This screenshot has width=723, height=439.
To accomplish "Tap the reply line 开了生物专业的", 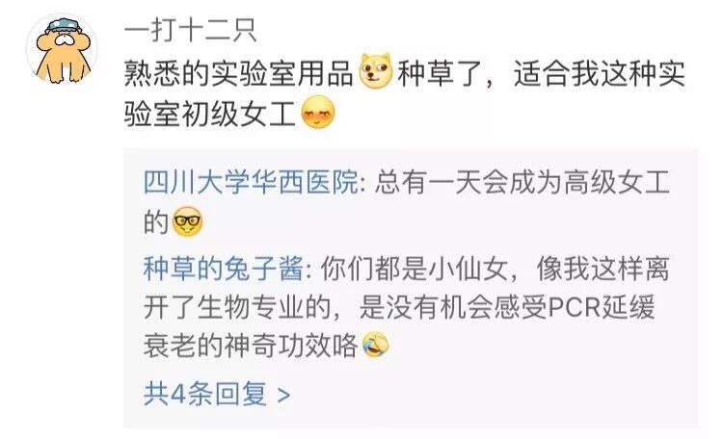I will point(237,307).
